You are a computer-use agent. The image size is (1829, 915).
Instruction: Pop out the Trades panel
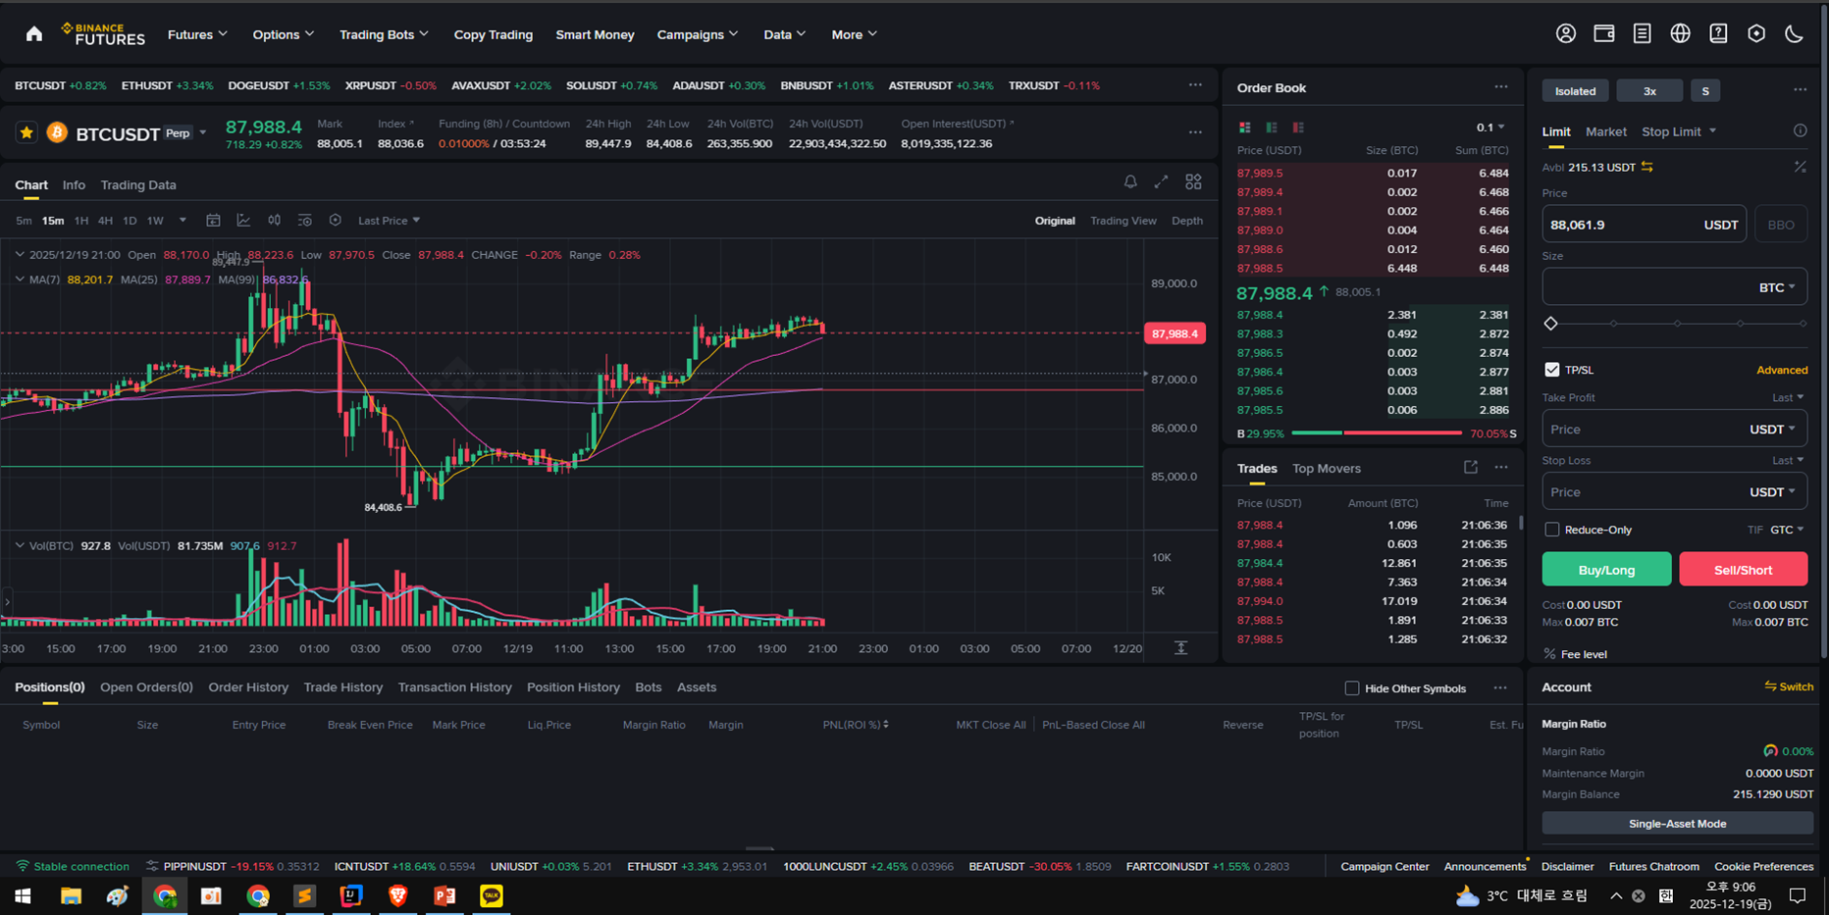[x=1471, y=468]
